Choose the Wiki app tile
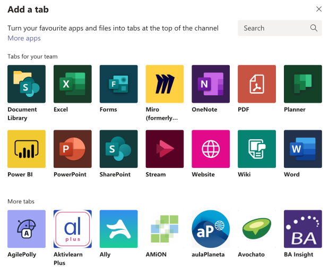 click(x=257, y=149)
